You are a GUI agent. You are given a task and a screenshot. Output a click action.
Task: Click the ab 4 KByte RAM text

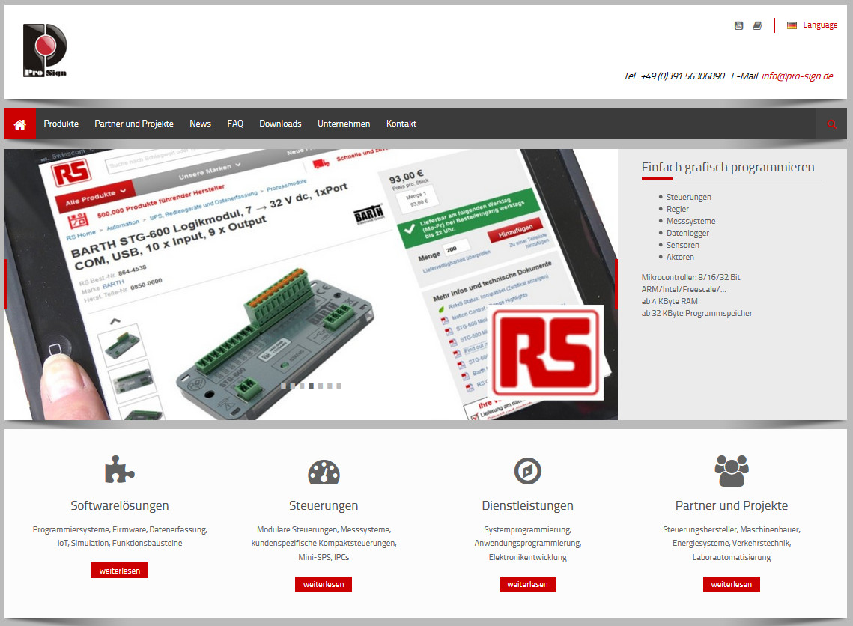click(x=670, y=301)
